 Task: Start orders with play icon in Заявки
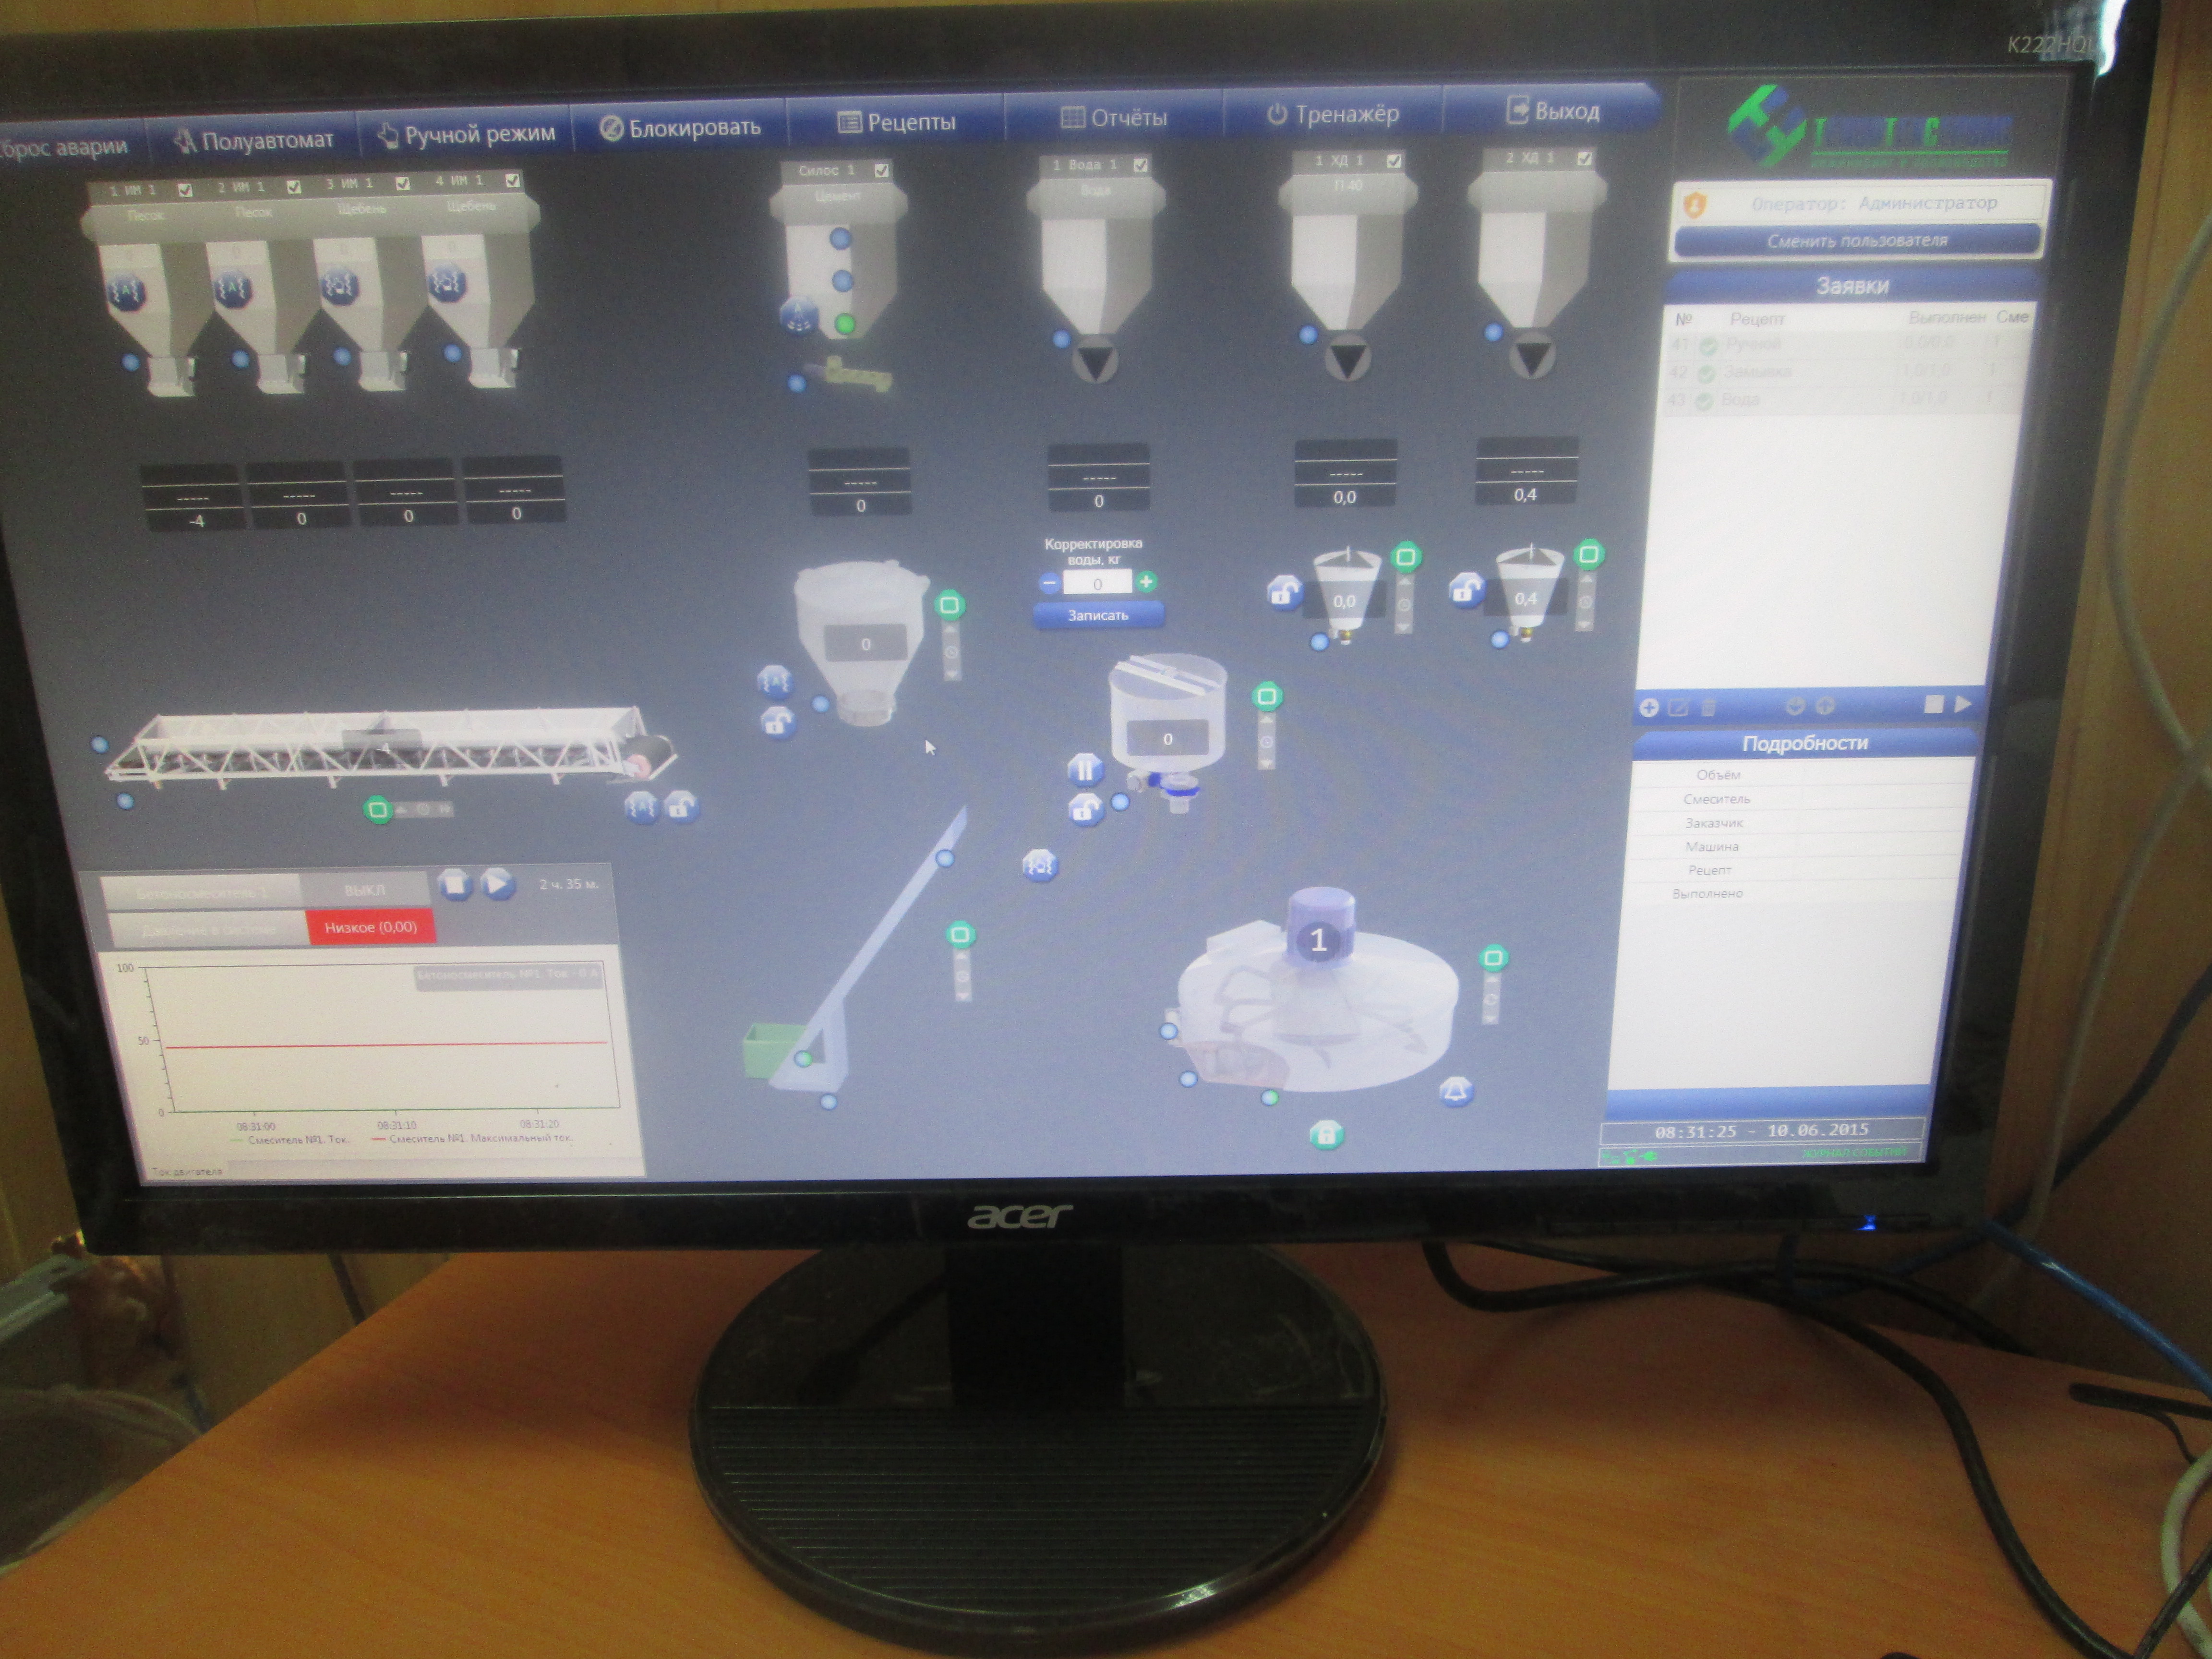1963,704
